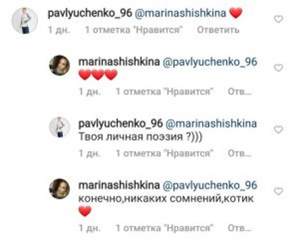This screenshot has height=240, width=299.
Task: Open @marinashishkina mention in поэзия reply
Action: 211,124
